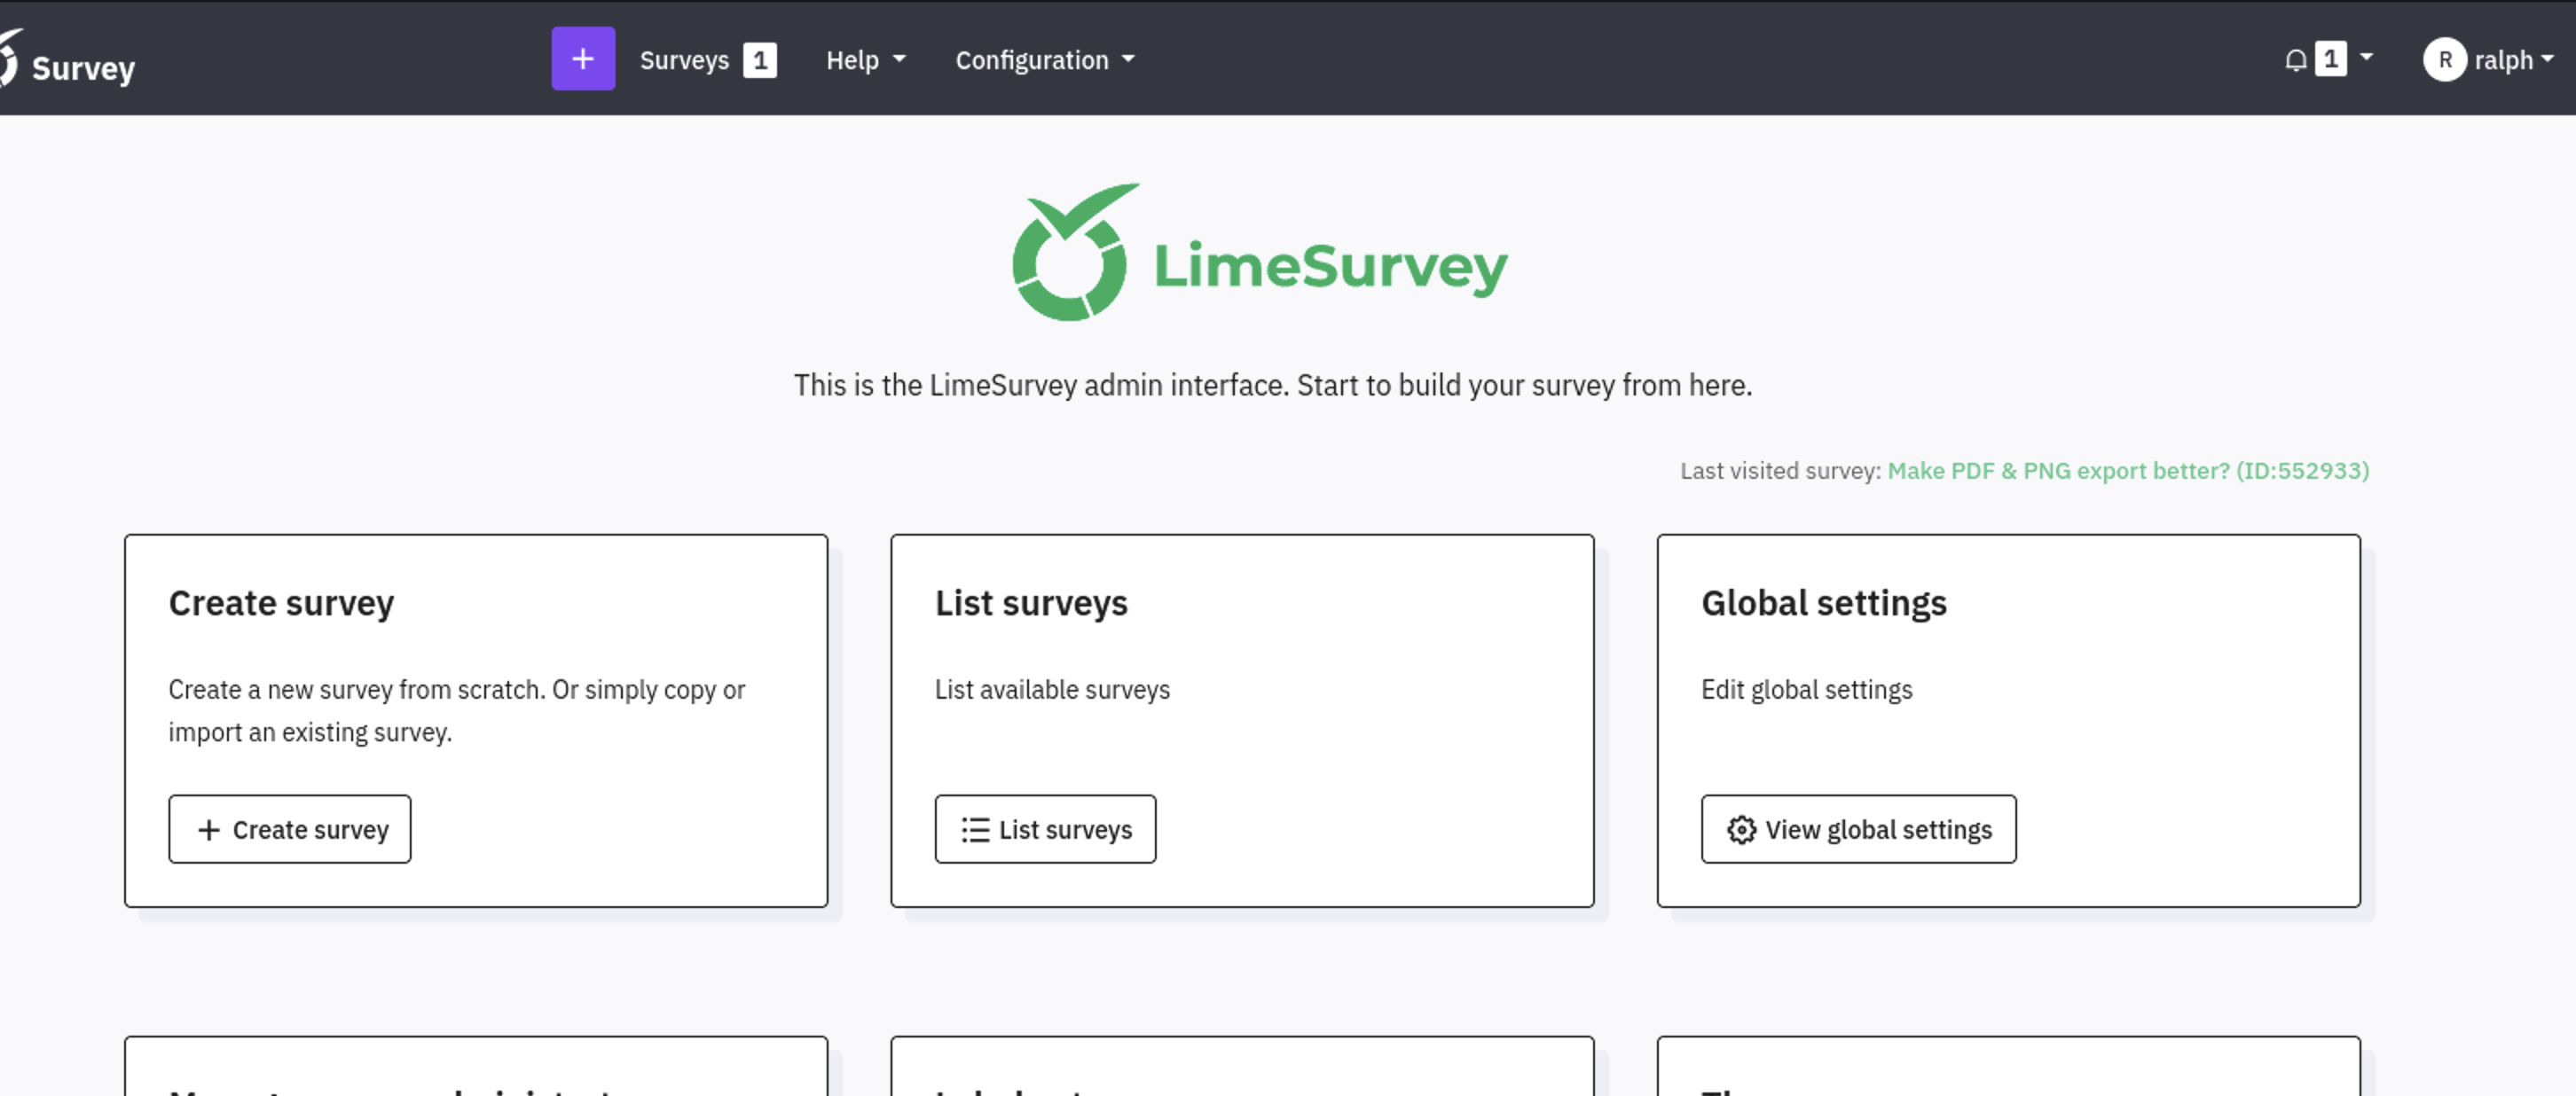The height and width of the screenshot is (1096, 2576).
Task: Click the View global settings button
Action: pyautogui.click(x=1858, y=829)
